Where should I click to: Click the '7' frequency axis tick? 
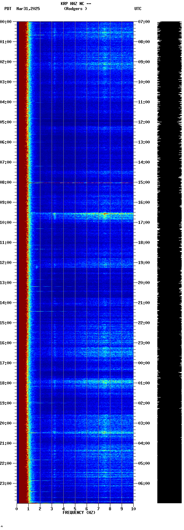tap(98, 509)
